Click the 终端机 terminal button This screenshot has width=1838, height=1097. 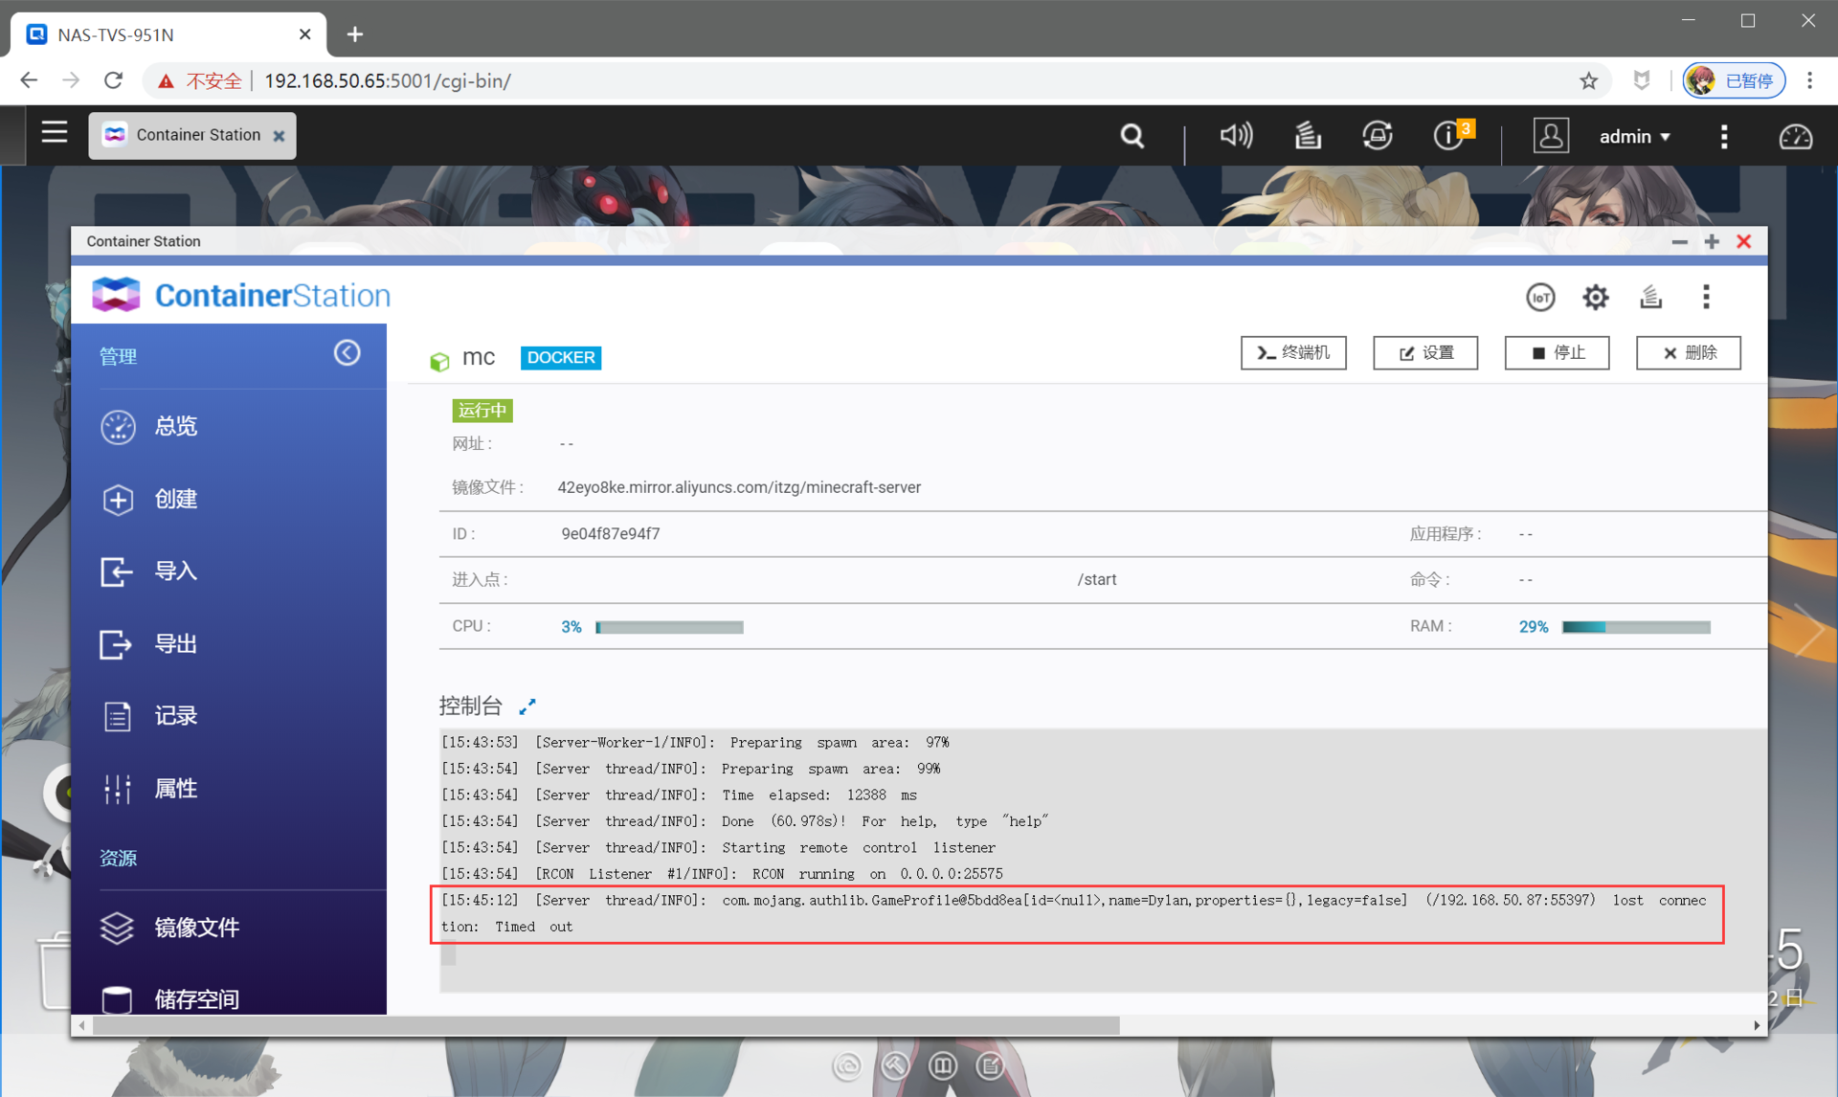coord(1293,353)
